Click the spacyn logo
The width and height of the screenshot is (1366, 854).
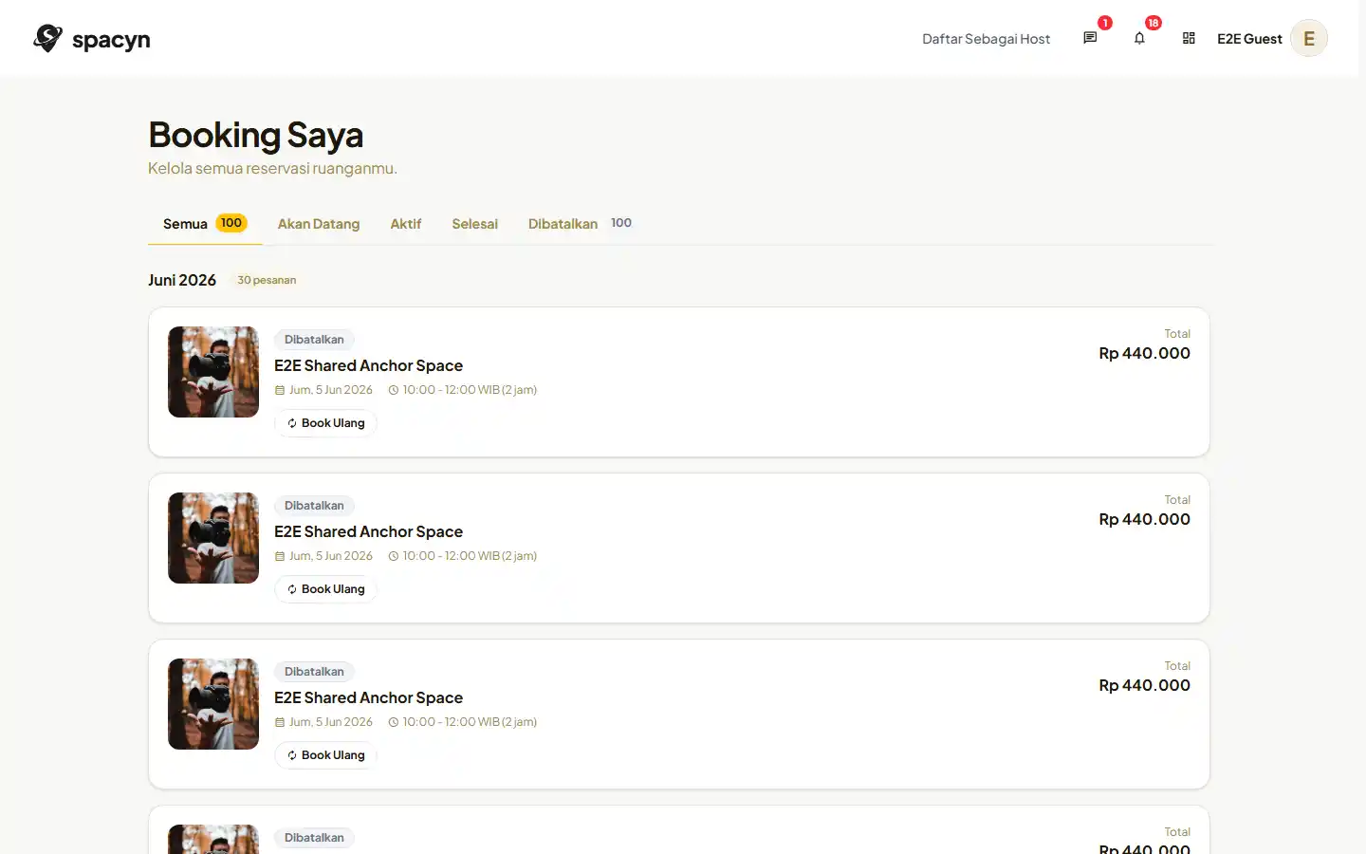tap(92, 39)
